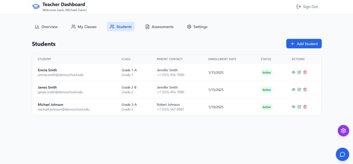
Task: Open the blue chat bubble button
Action: click(342, 154)
